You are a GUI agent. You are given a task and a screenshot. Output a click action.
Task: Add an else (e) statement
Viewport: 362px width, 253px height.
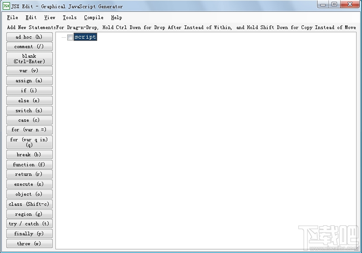[x=30, y=100]
